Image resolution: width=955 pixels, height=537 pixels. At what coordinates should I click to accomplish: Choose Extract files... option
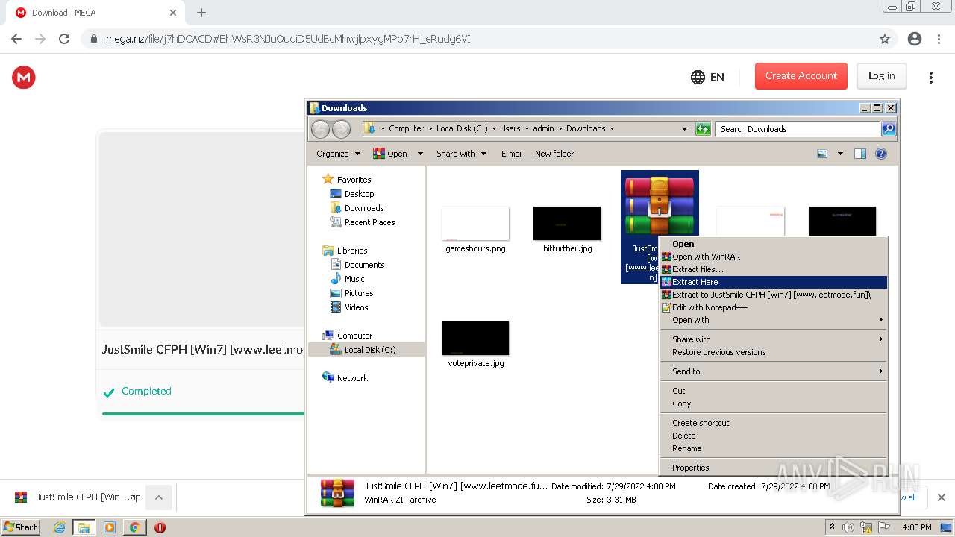tap(773, 269)
